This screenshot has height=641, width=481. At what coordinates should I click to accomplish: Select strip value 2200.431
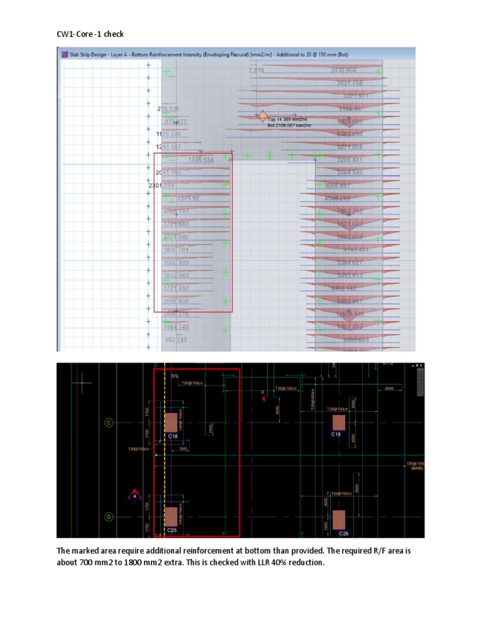[x=349, y=160]
